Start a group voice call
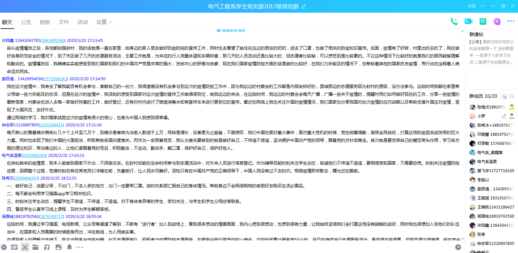Viewport: 518px width, 253px height. pyautogui.click(x=454, y=21)
